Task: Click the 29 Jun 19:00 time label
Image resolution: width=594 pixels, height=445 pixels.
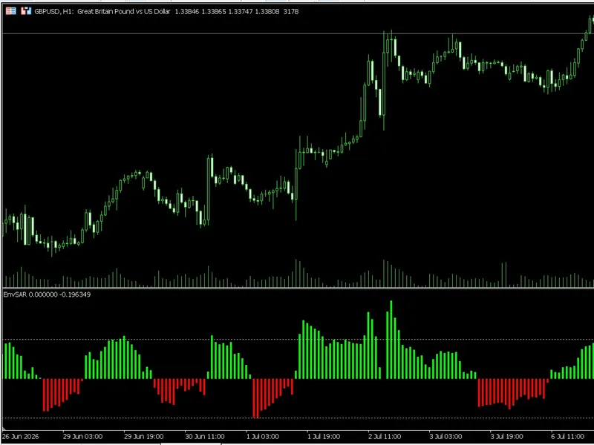Action: [143, 437]
